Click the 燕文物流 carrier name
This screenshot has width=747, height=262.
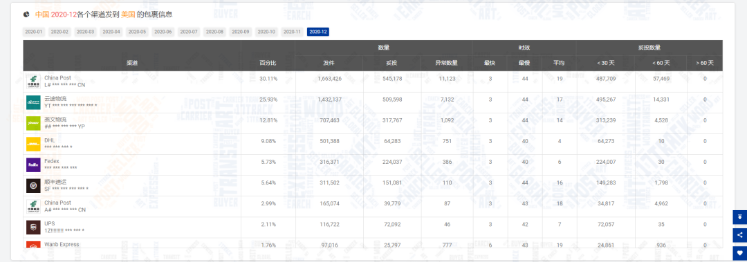coord(56,119)
